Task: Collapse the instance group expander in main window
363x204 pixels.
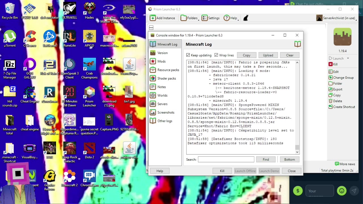Action: [x=151, y=27]
